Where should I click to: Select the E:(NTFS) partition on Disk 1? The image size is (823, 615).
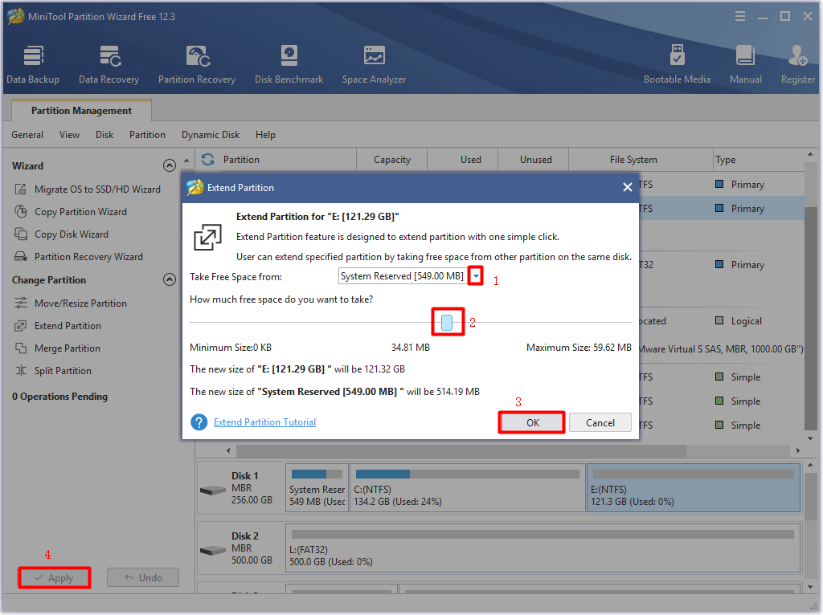pos(693,488)
